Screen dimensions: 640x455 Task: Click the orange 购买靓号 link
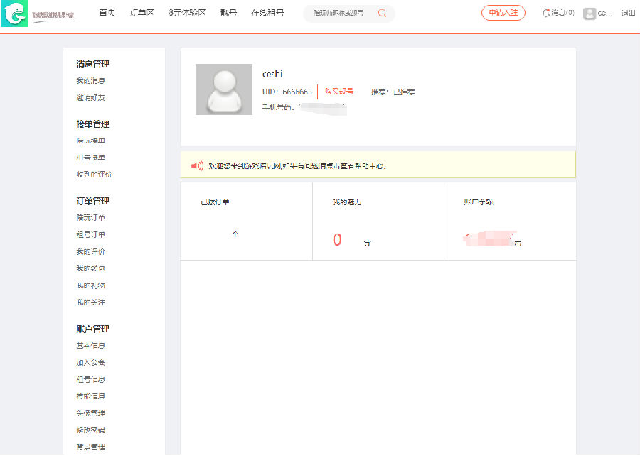[338, 92]
